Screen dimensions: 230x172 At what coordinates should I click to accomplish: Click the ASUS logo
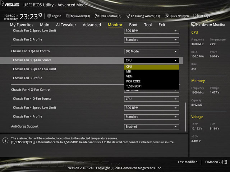pos(12,5)
